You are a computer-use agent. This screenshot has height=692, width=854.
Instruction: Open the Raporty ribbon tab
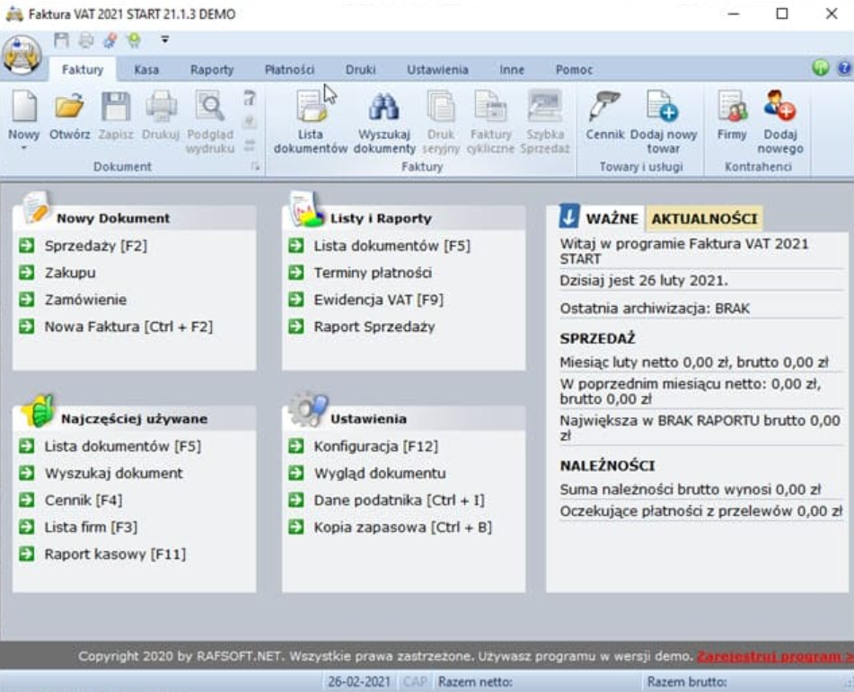tap(212, 69)
